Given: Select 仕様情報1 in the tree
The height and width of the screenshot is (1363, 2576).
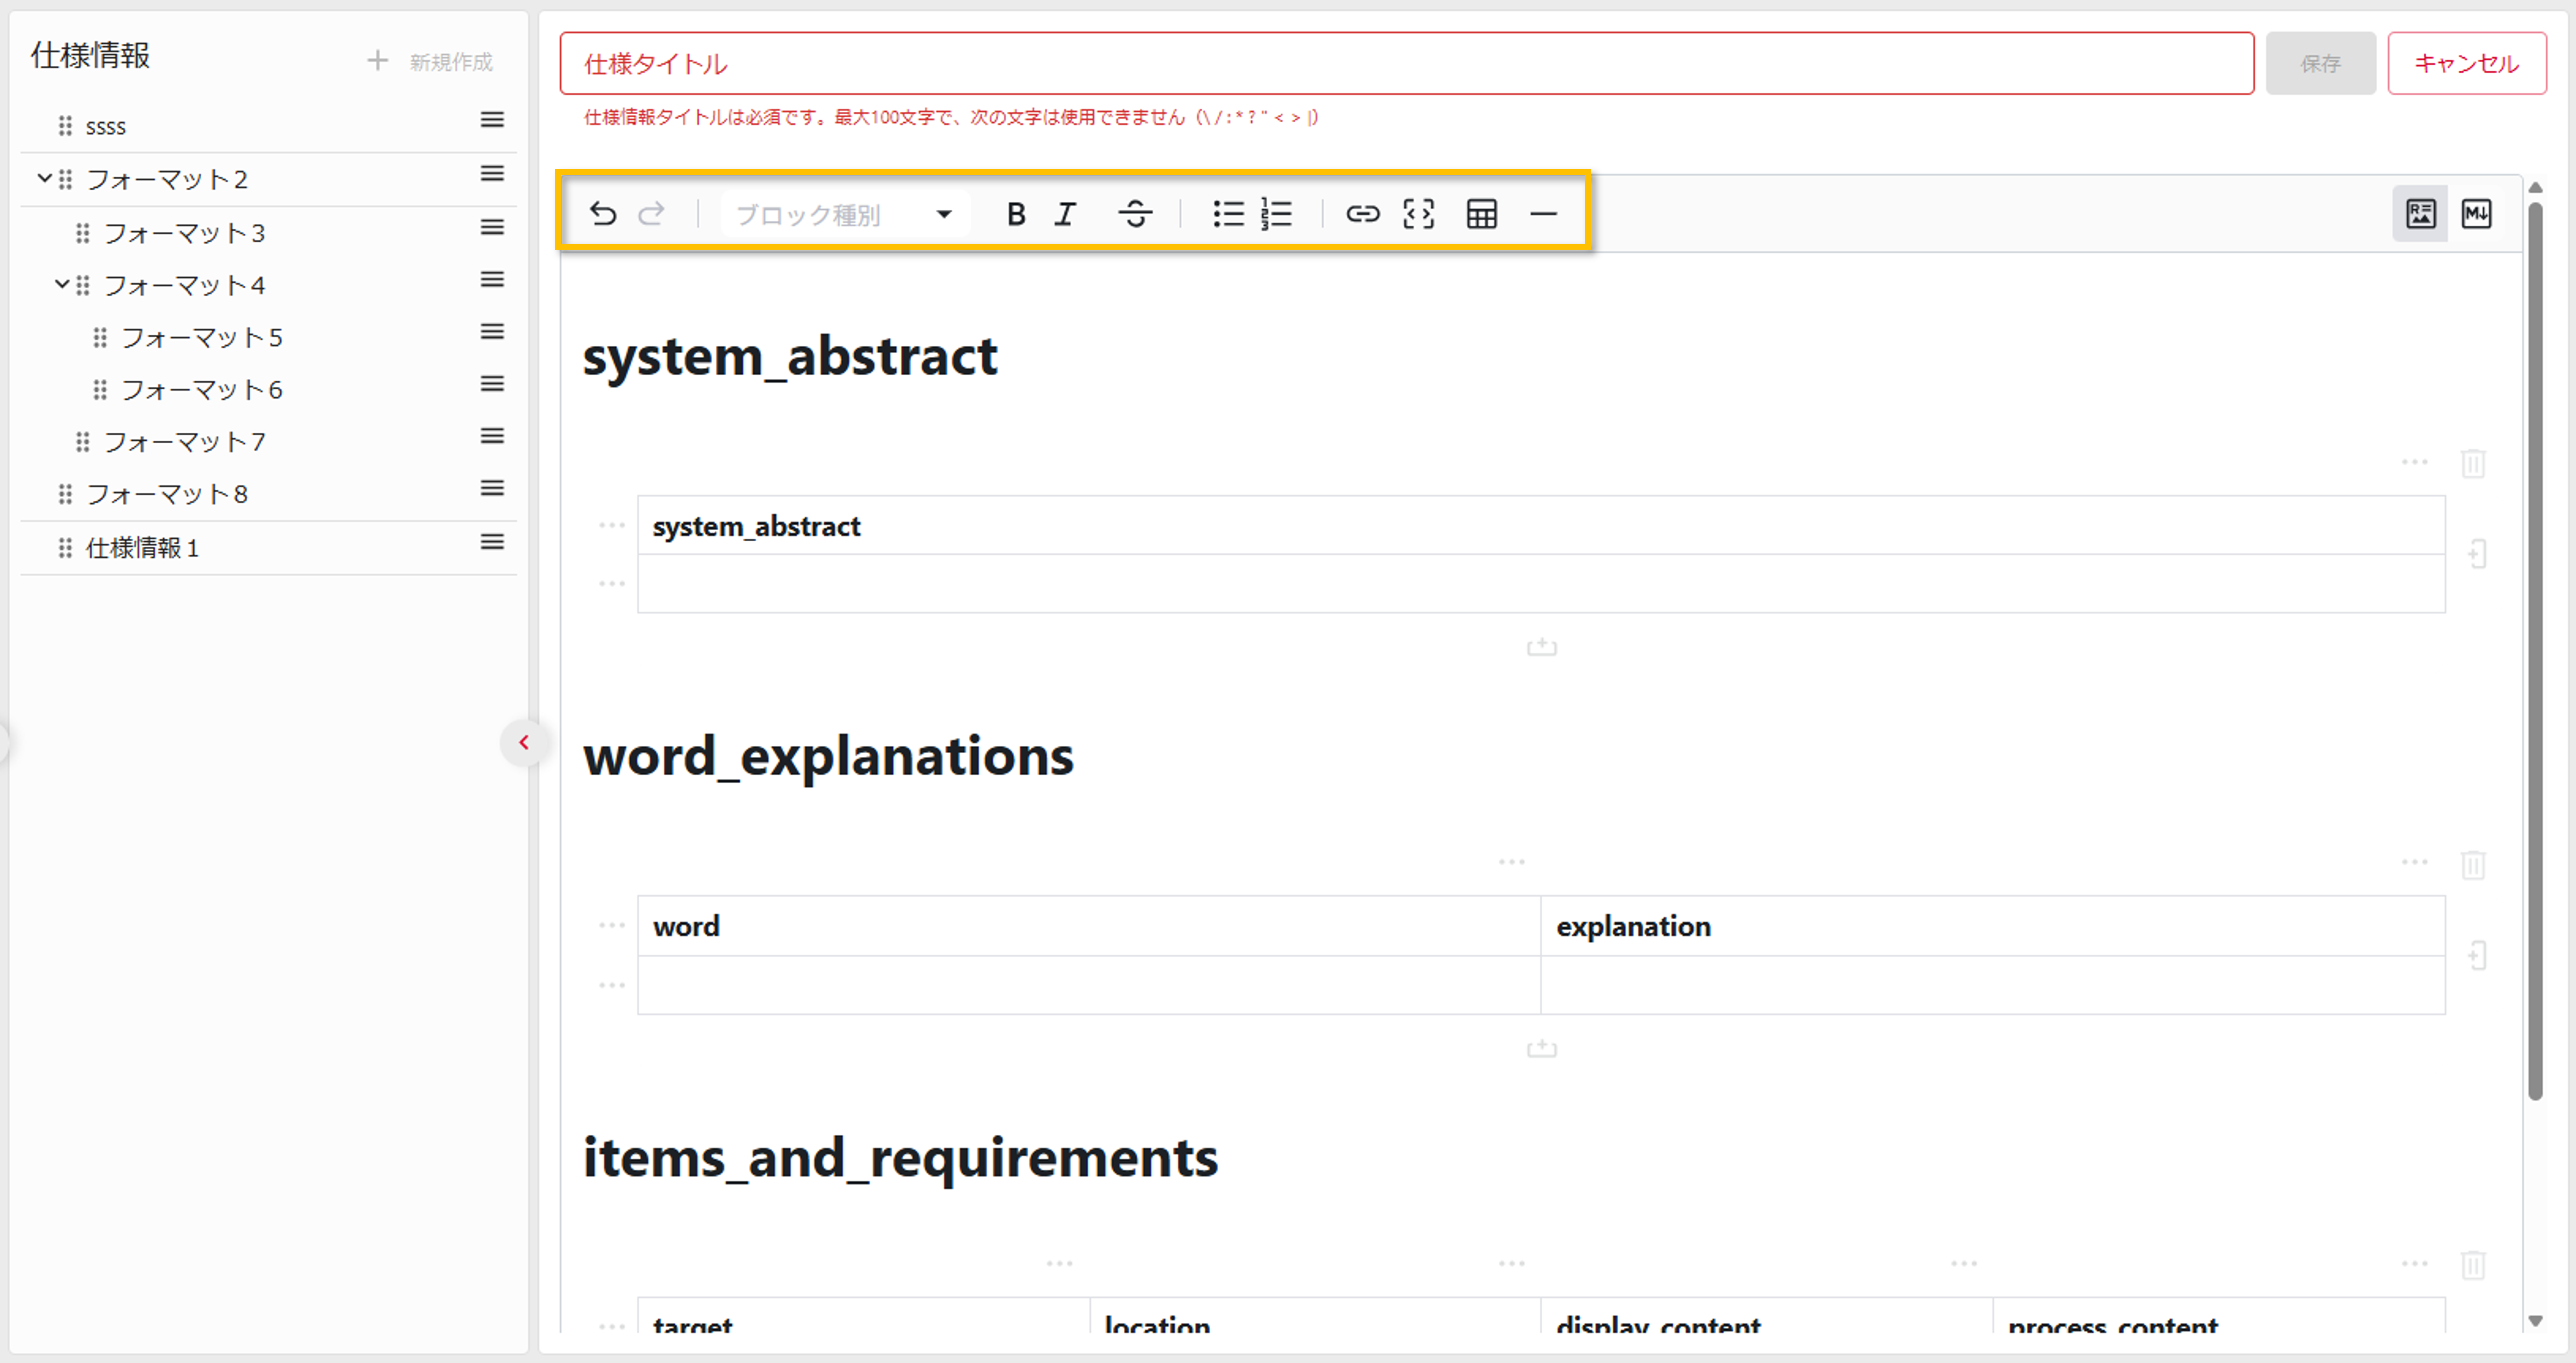Looking at the screenshot, I should [143, 548].
